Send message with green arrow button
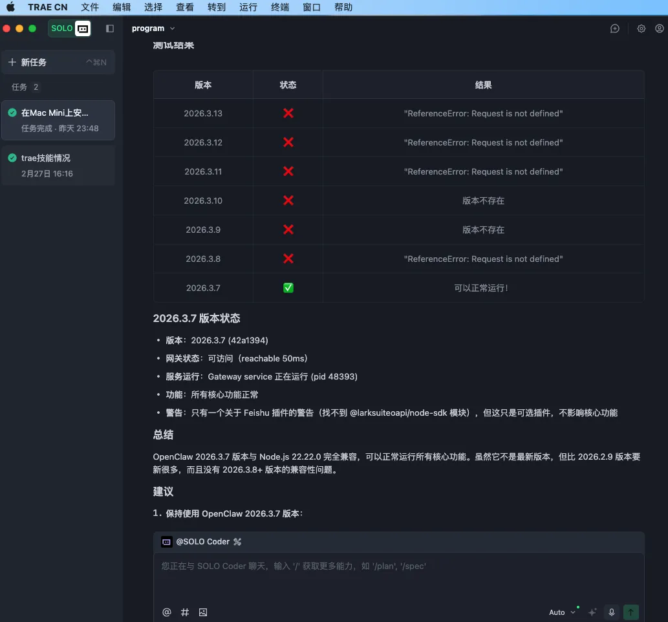 click(x=630, y=612)
